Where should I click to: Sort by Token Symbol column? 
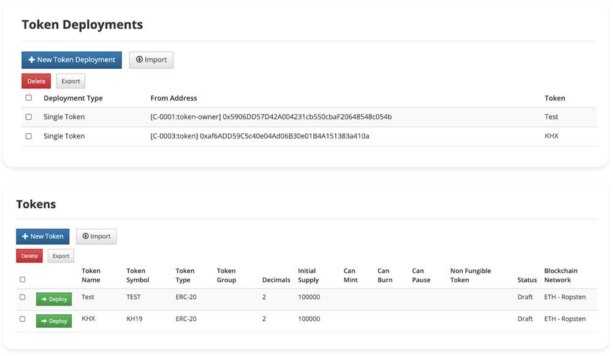click(137, 276)
